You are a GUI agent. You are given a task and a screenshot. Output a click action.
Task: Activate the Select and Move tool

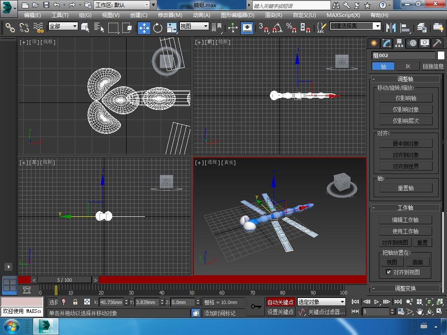[x=144, y=28]
